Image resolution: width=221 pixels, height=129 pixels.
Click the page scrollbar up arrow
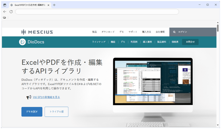(218, 22)
